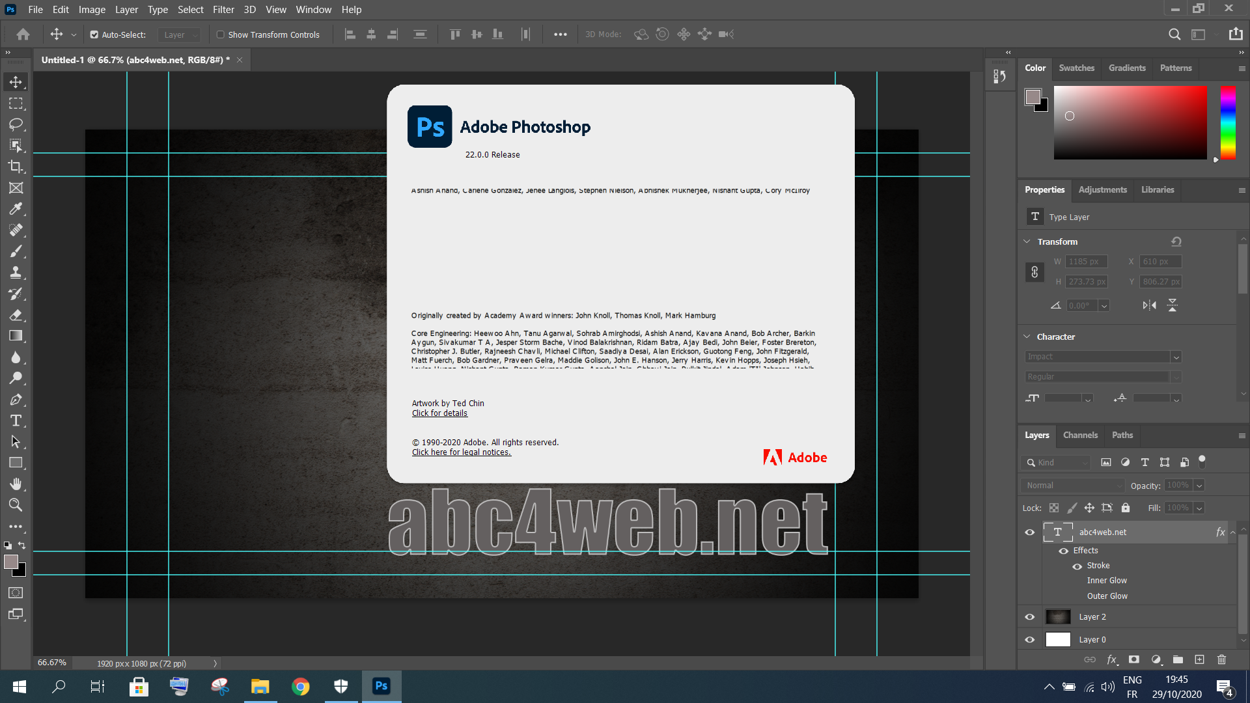This screenshot has width=1250, height=703.
Task: Click the foreground color swatch in toolbar
Action: coord(11,562)
